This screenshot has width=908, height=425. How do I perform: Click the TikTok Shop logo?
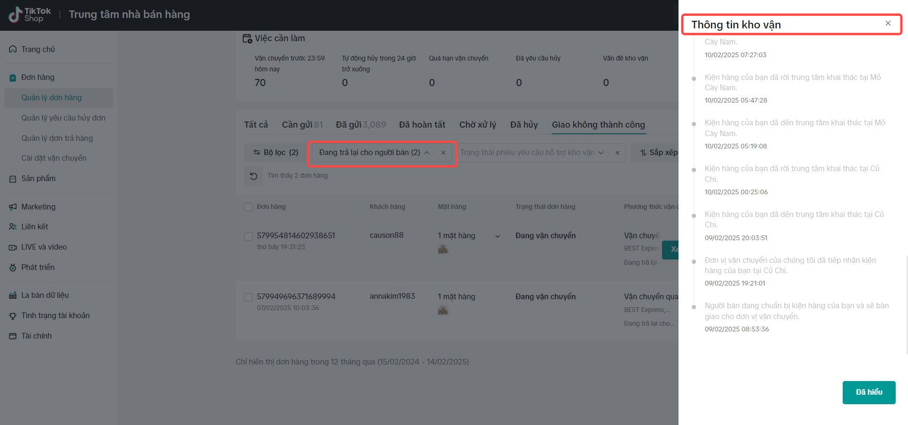click(29, 15)
